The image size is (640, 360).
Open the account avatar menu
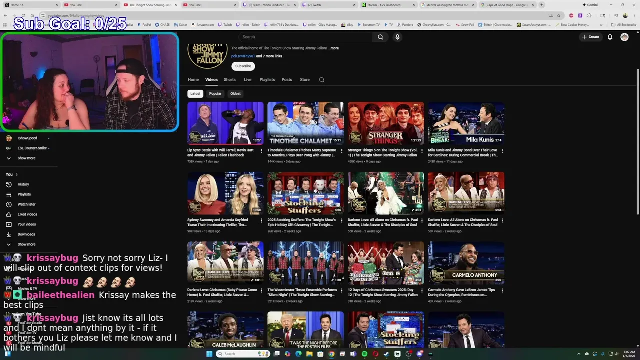click(624, 37)
